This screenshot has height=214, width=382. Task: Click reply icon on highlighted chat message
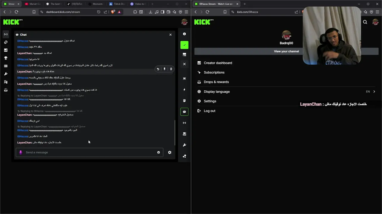pyautogui.click(x=158, y=69)
